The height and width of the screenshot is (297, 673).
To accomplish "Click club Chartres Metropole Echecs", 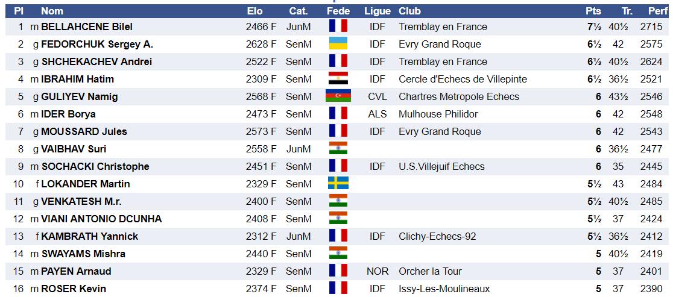I will 459,97.
